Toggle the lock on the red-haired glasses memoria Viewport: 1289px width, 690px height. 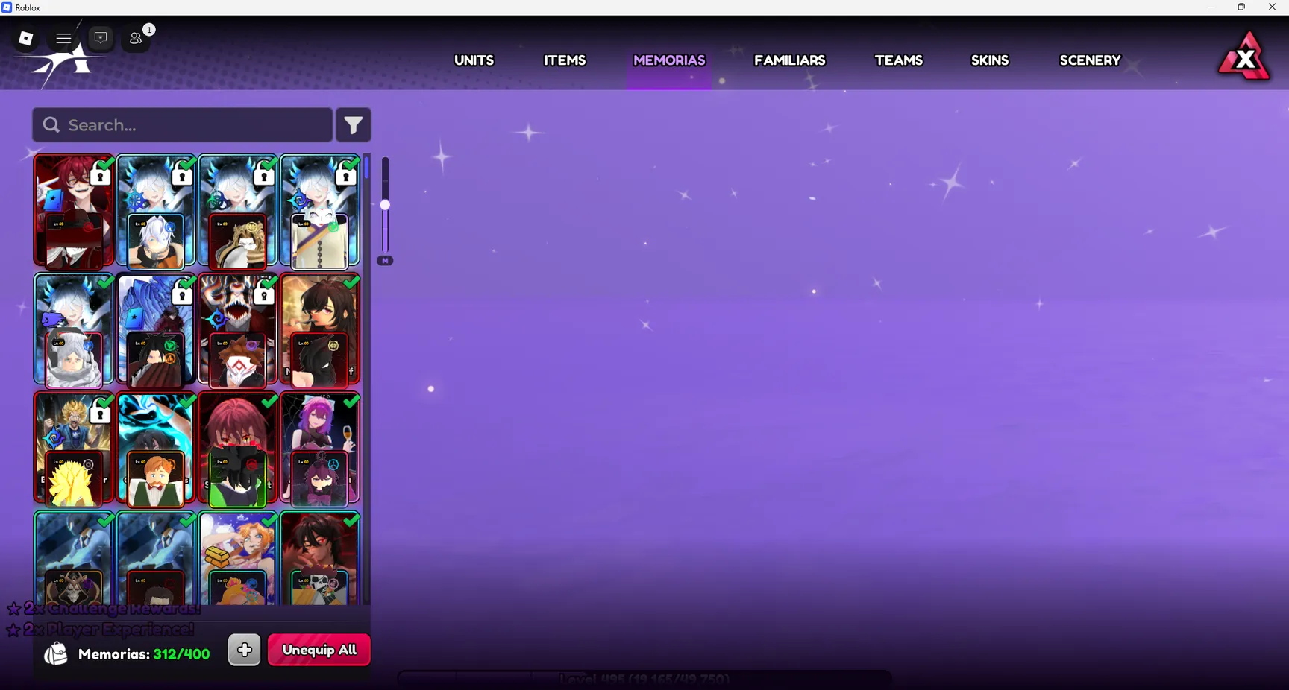100,176
